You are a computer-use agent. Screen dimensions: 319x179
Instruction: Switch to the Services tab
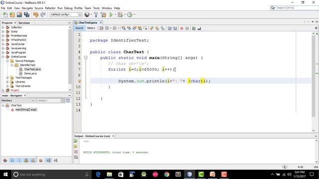(x=24, y=23)
